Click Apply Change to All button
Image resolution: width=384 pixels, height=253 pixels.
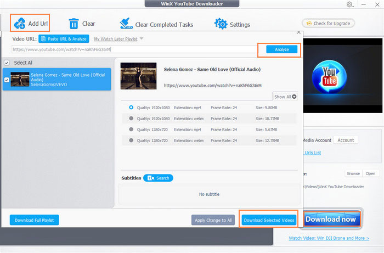(213, 220)
